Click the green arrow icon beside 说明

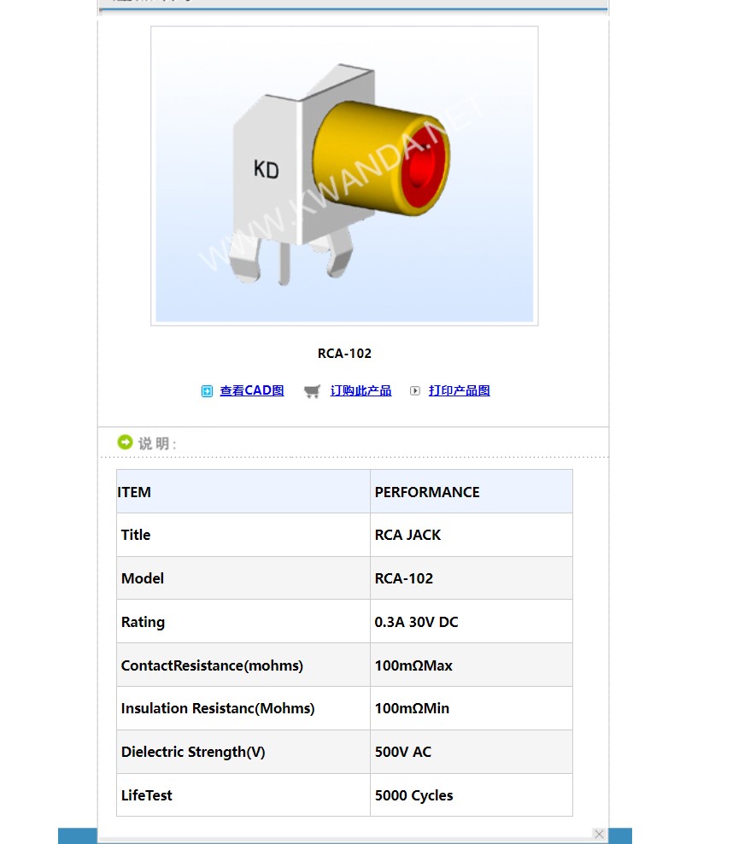(125, 443)
